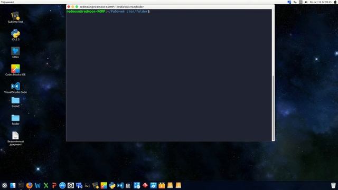This screenshot has height=190, width=338.
Task: Maximize the terminal with green button
Action: [77, 7]
